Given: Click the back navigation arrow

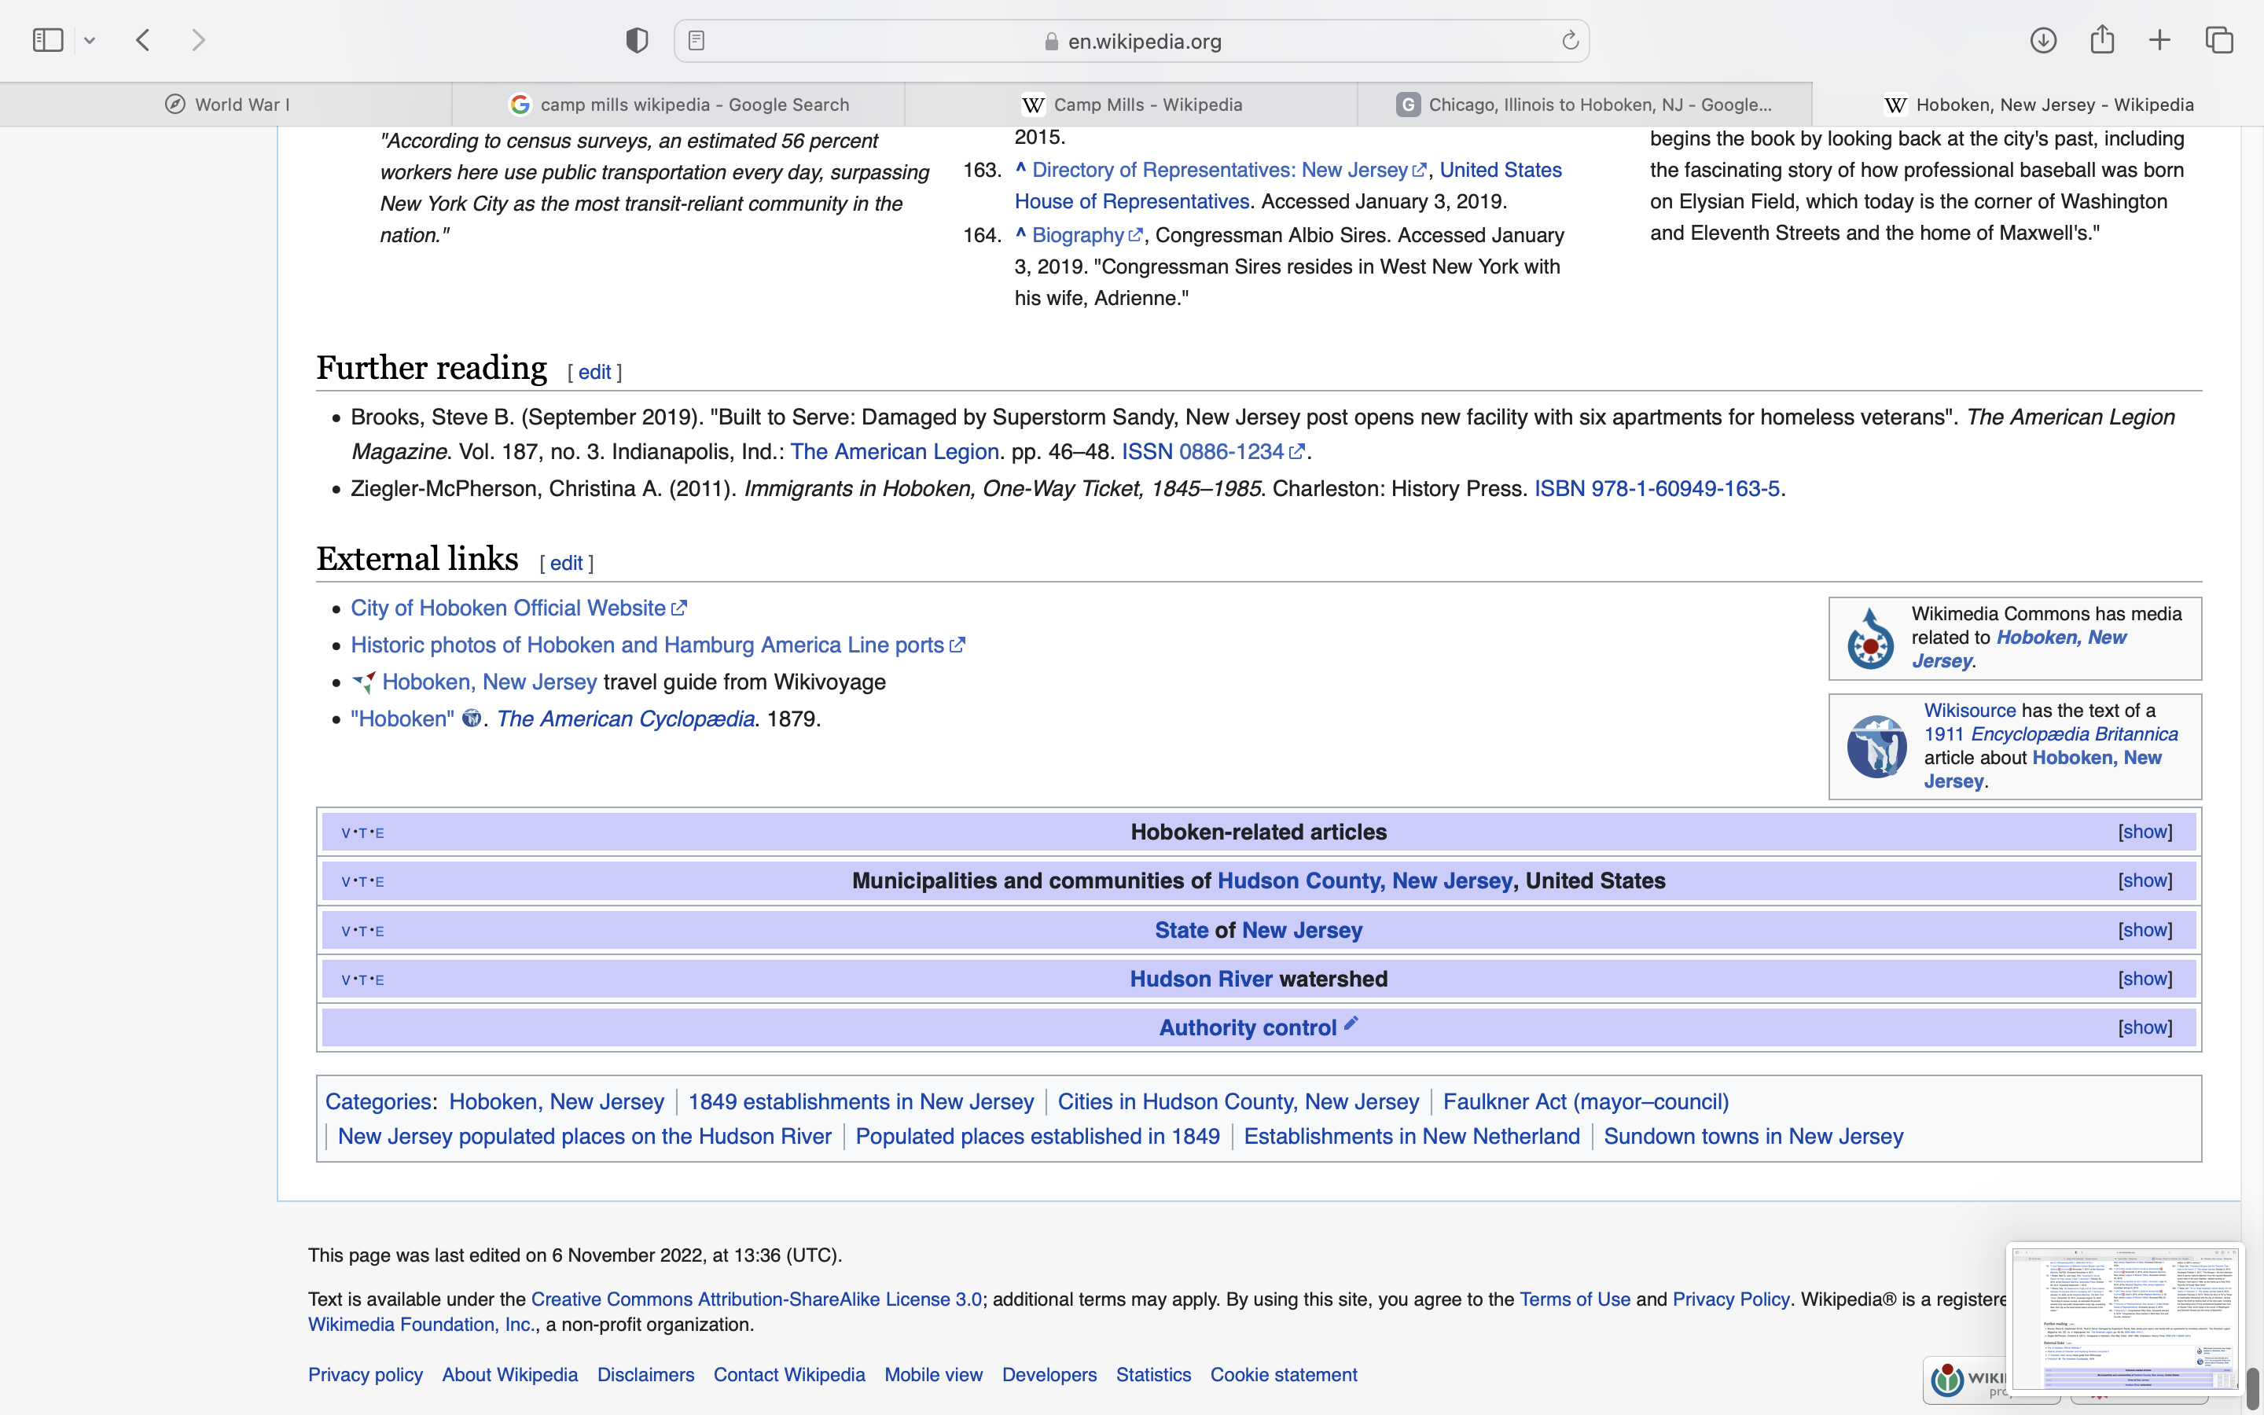Looking at the screenshot, I should (x=143, y=40).
